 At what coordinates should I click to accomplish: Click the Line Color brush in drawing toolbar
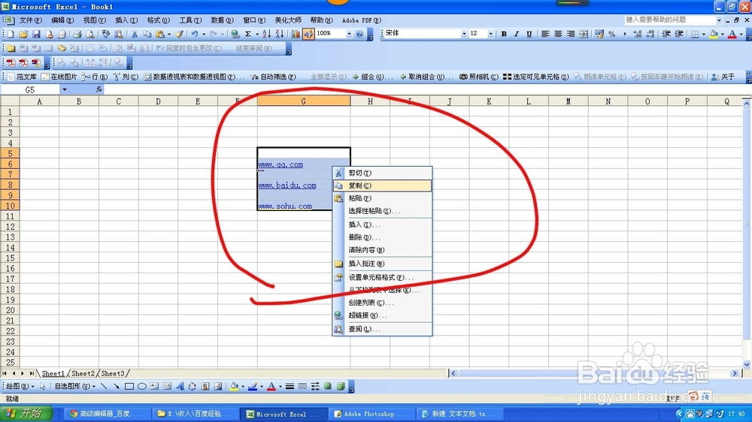[253, 386]
